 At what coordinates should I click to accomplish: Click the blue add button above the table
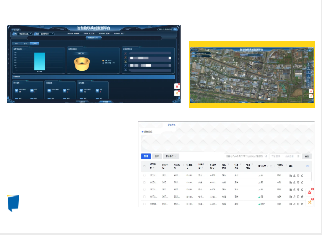[x=146, y=156]
